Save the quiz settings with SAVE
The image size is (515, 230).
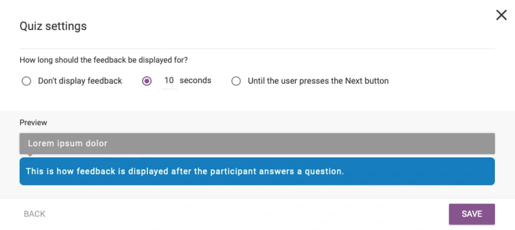click(472, 214)
